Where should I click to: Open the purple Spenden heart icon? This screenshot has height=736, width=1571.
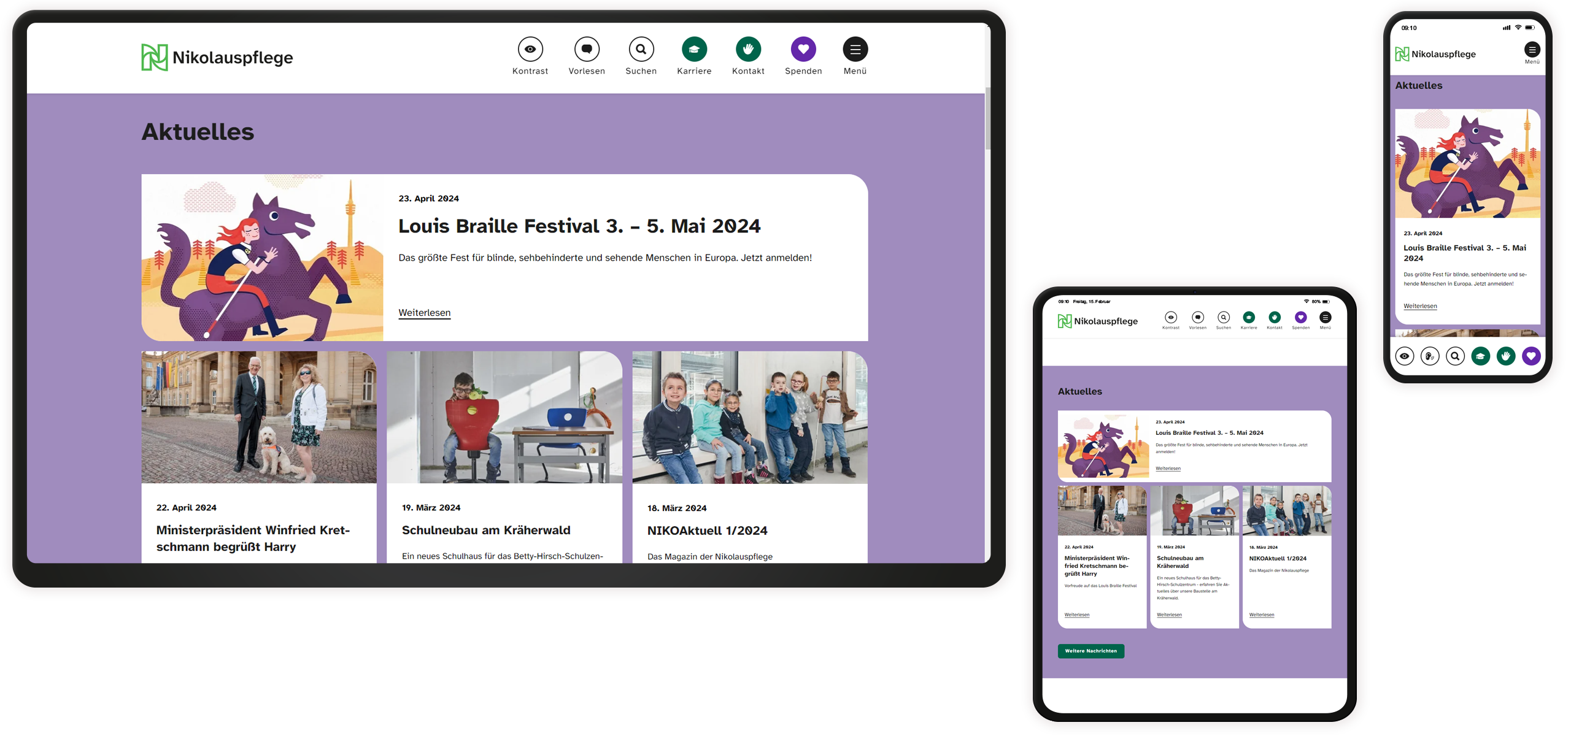(x=803, y=48)
